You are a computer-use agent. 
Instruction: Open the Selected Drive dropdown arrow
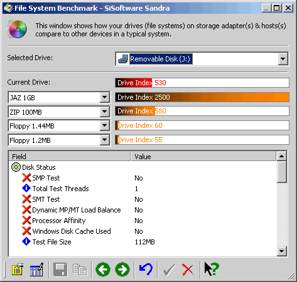[283, 59]
